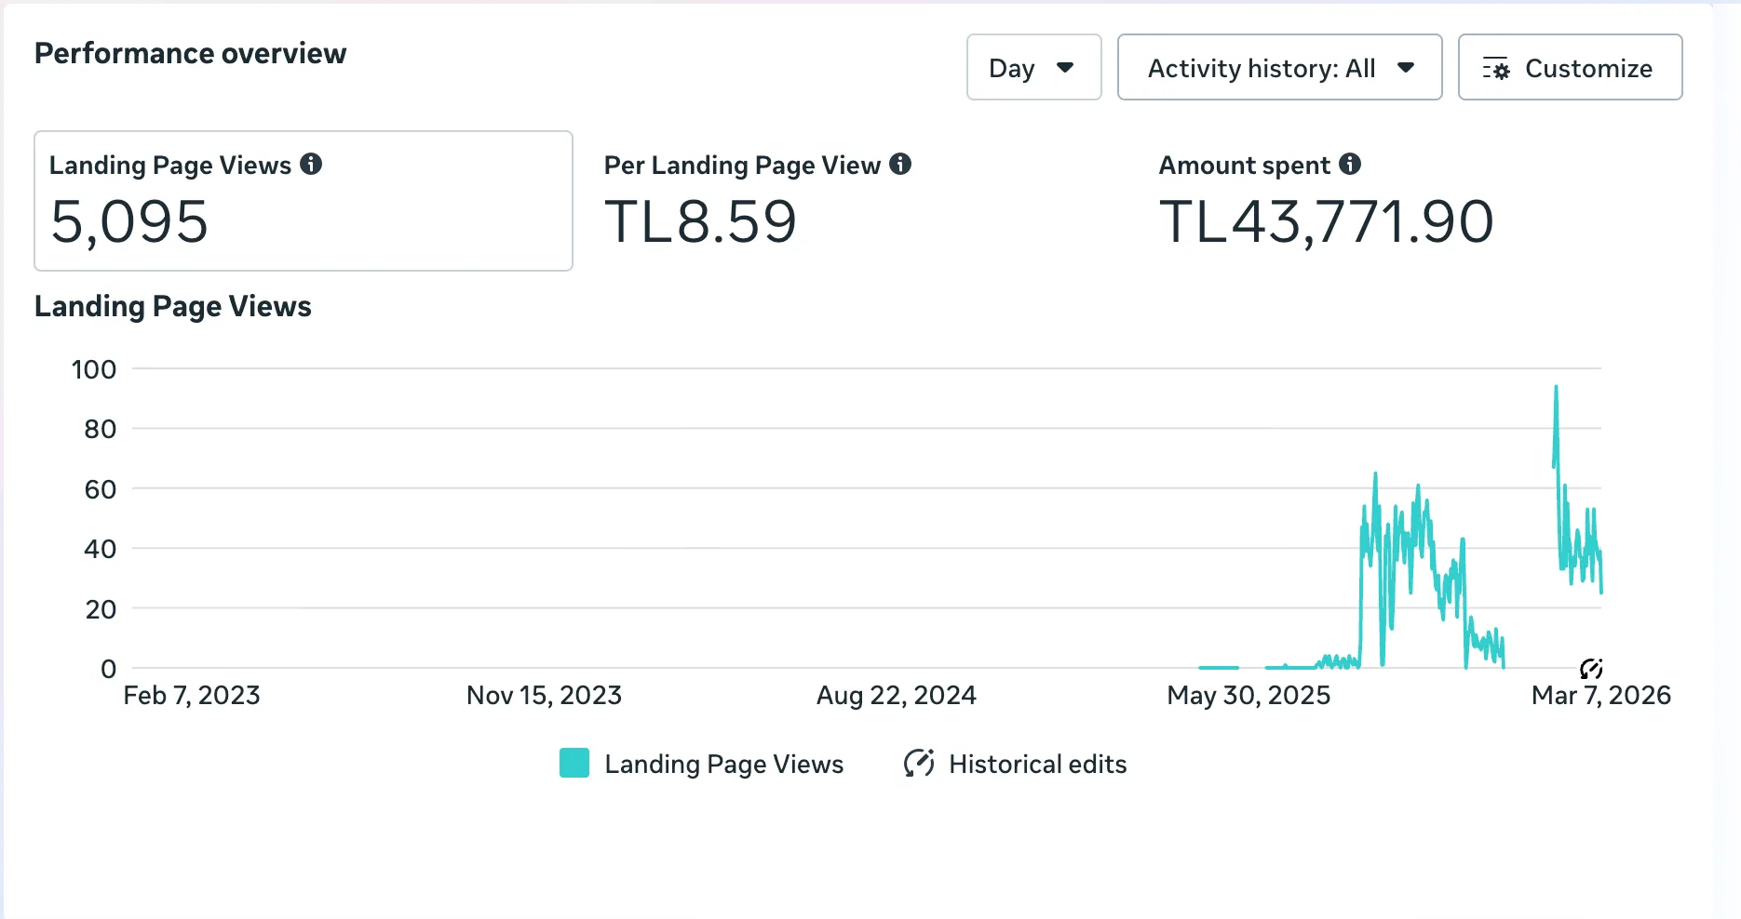Toggle the Historical edits legend item

[x=1015, y=764]
